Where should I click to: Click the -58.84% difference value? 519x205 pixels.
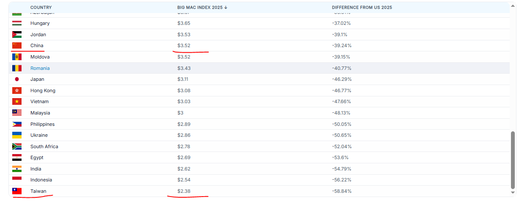(x=342, y=191)
